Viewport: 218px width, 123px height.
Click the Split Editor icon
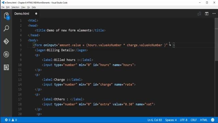pos(207,14)
